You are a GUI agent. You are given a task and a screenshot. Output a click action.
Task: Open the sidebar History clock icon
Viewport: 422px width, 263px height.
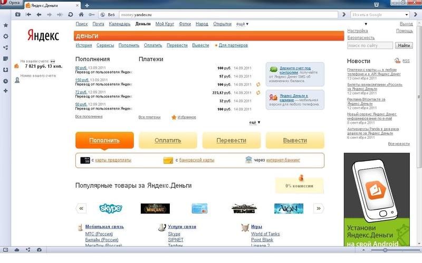coord(5,80)
